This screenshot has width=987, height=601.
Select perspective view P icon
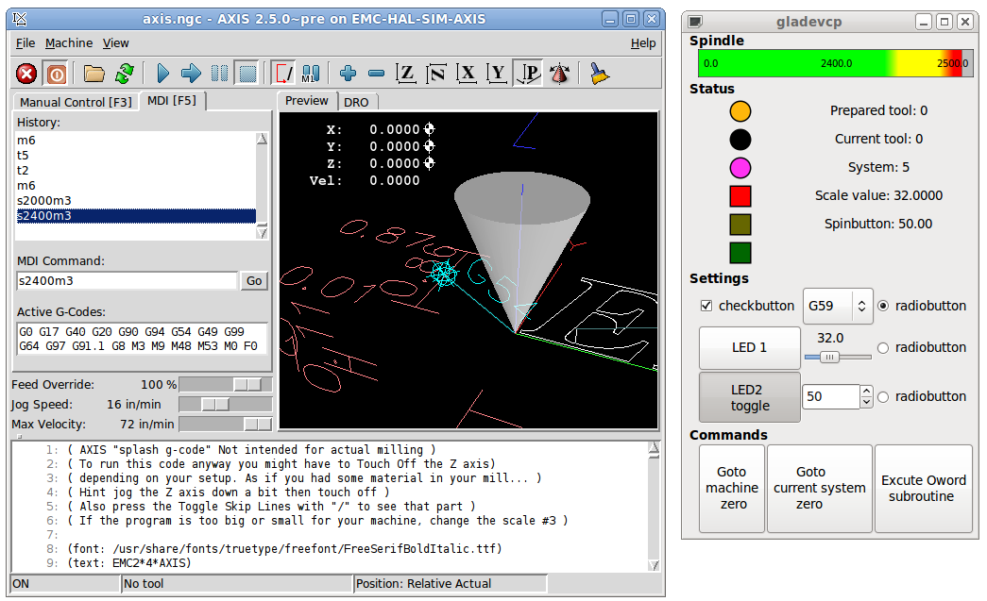coord(527,74)
